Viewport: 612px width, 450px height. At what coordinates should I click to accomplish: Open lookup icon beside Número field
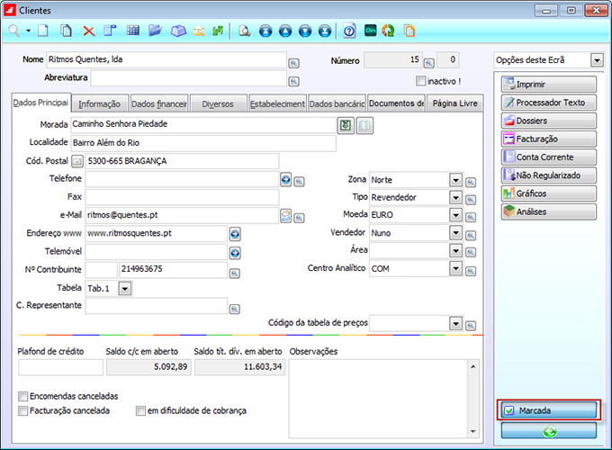(429, 63)
